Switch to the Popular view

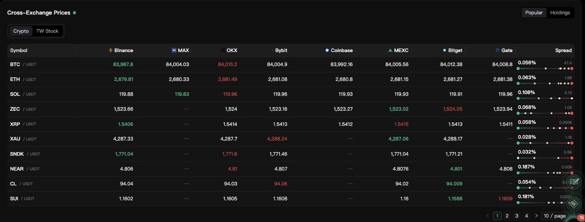pyautogui.click(x=534, y=13)
